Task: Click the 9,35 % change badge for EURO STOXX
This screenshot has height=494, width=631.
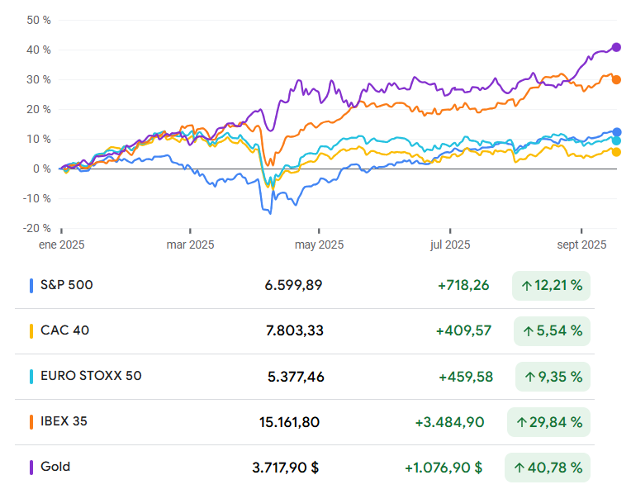Action: tap(552, 377)
